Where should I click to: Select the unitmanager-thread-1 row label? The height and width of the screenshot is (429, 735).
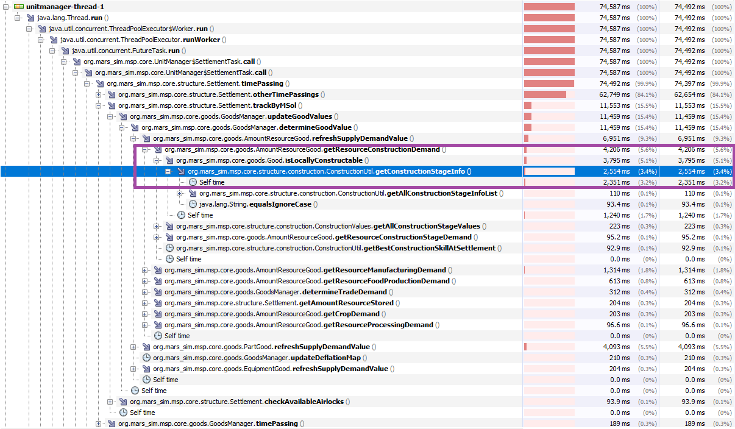point(65,7)
